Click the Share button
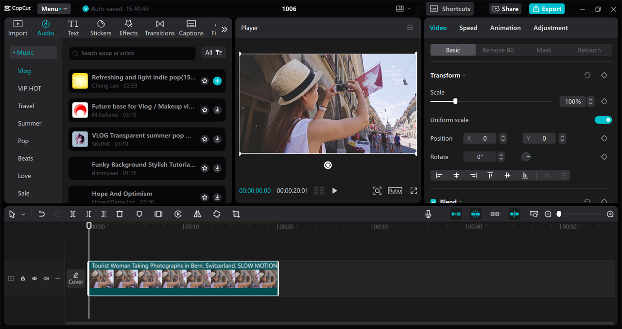622x329 pixels. click(x=505, y=9)
